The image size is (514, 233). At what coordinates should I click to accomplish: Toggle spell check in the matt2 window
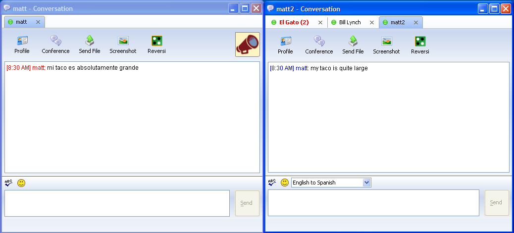272,183
